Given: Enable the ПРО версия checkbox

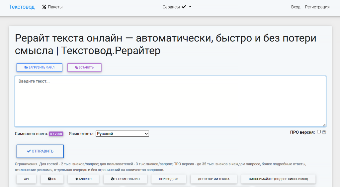Looking at the screenshot, I should pos(319,132).
